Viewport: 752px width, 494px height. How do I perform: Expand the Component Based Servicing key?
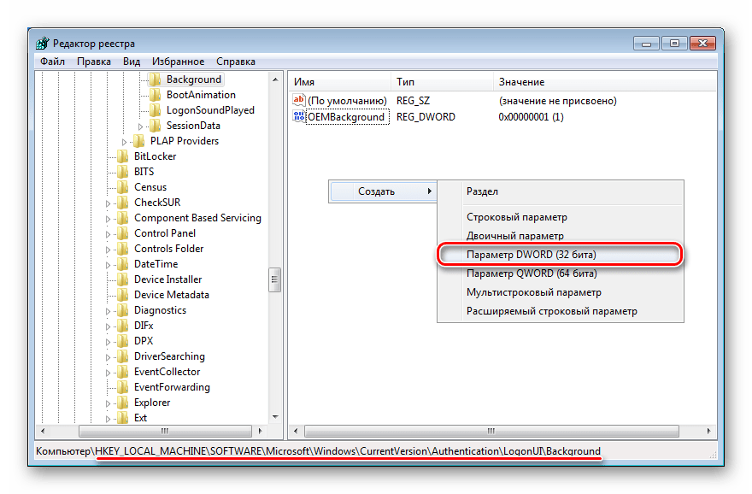click(109, 219)
